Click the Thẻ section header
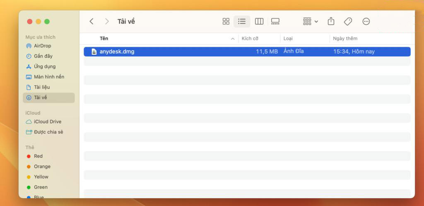 pyautogui.click(x=30, y=147)
